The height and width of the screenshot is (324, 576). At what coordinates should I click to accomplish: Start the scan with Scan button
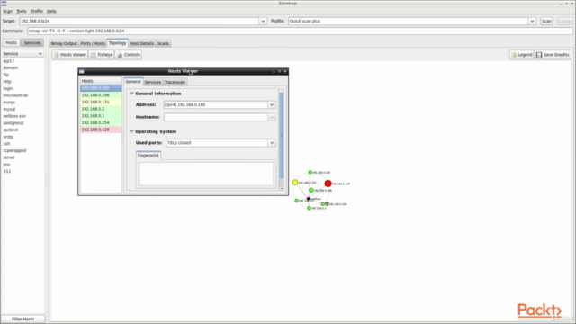click(546, 21)
